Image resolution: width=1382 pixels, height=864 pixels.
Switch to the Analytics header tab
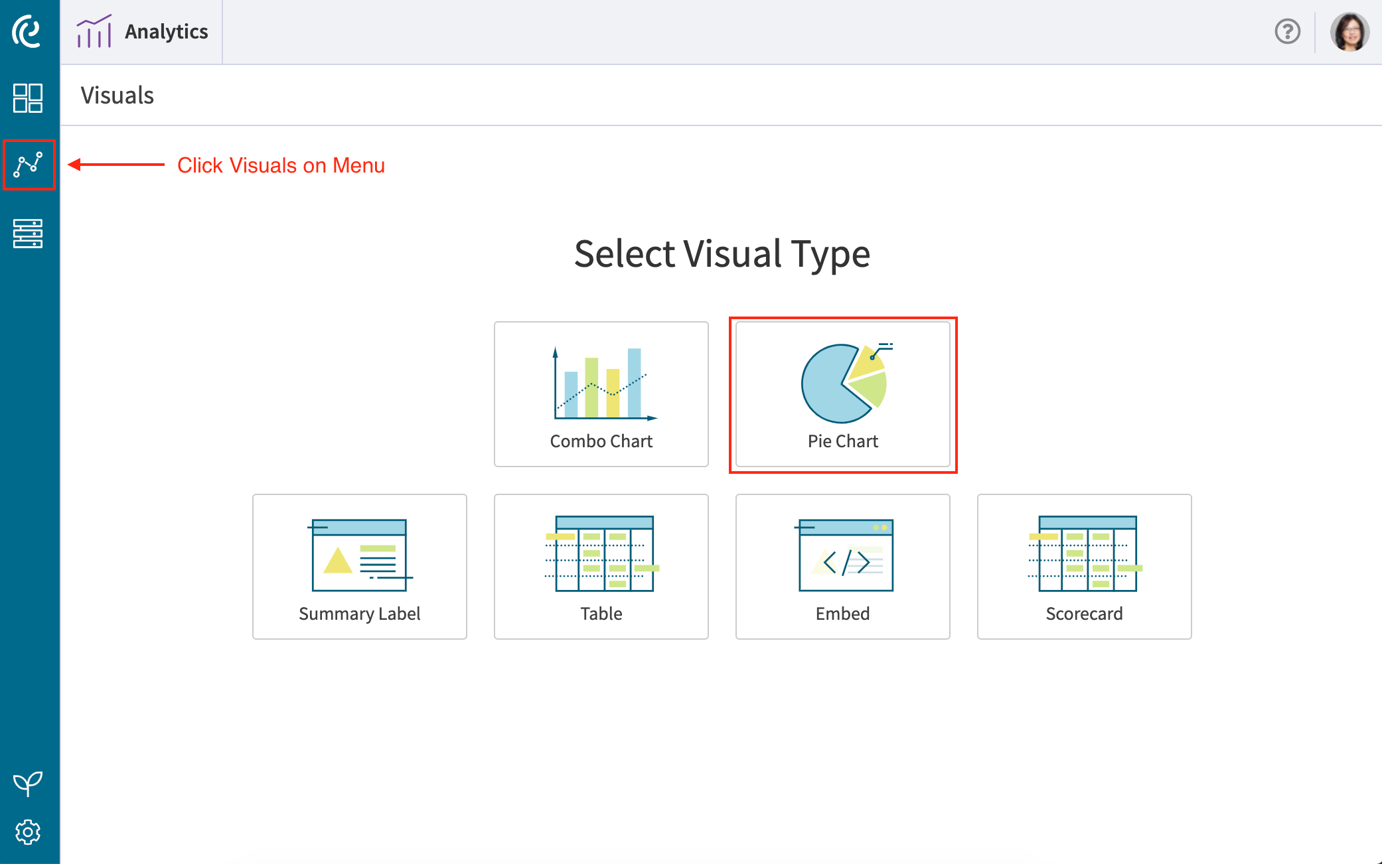tap(166, 31)
